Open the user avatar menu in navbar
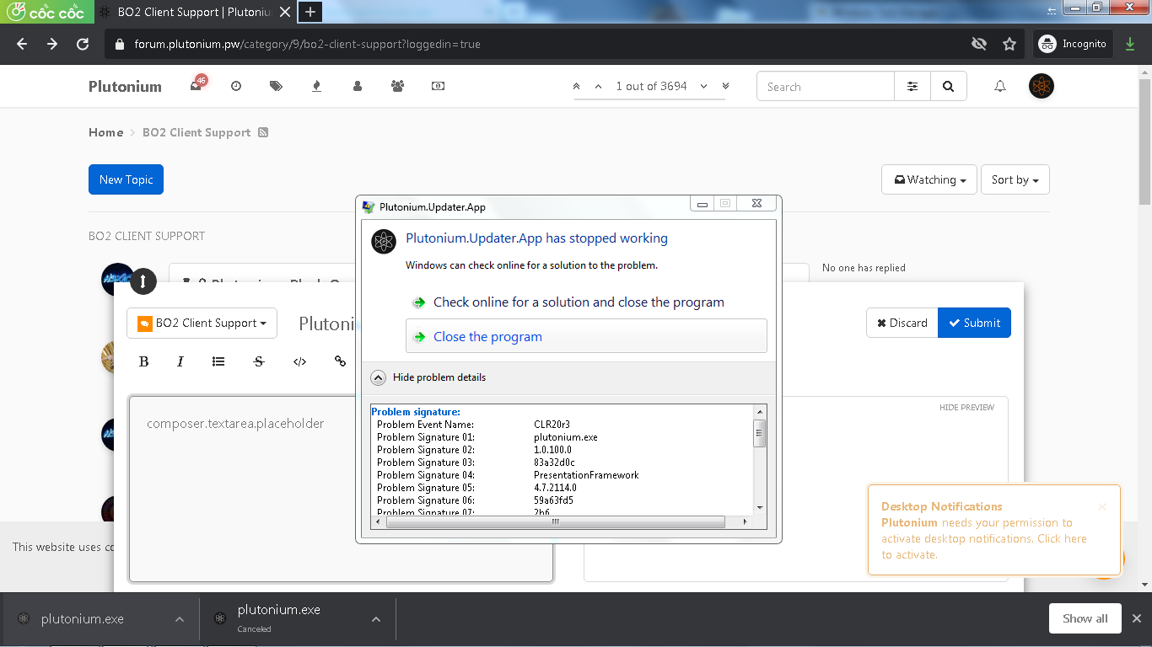This screenshot has width=1152, height=647. 1042,86
